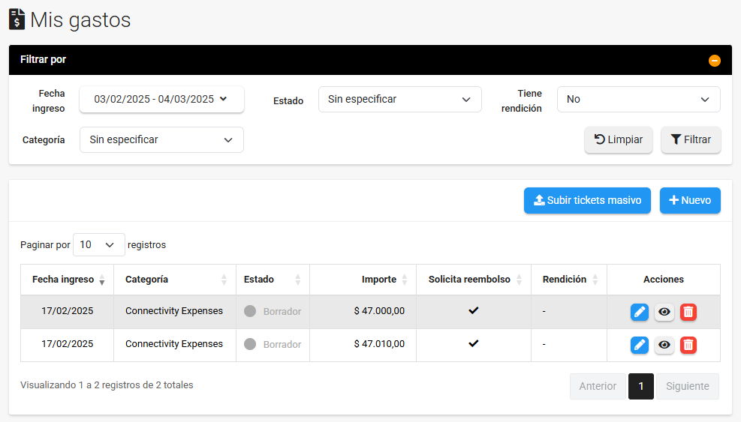Go to page 1 in pagination
Screen dimensions: 741x422
[x=640, y=386]
